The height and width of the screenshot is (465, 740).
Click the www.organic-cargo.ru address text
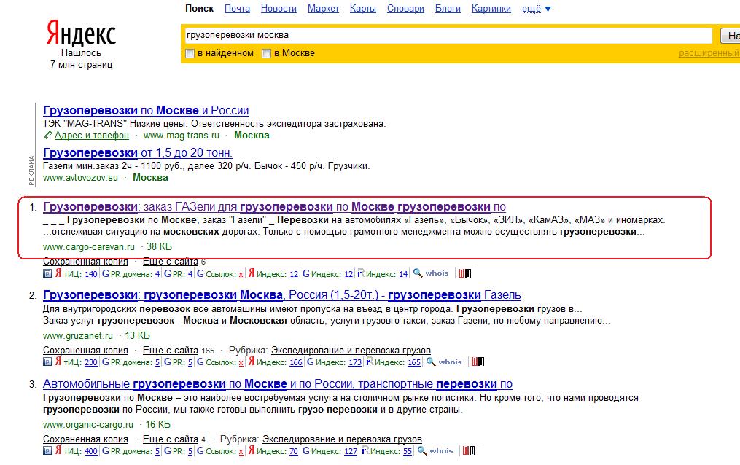pos(88,424)
